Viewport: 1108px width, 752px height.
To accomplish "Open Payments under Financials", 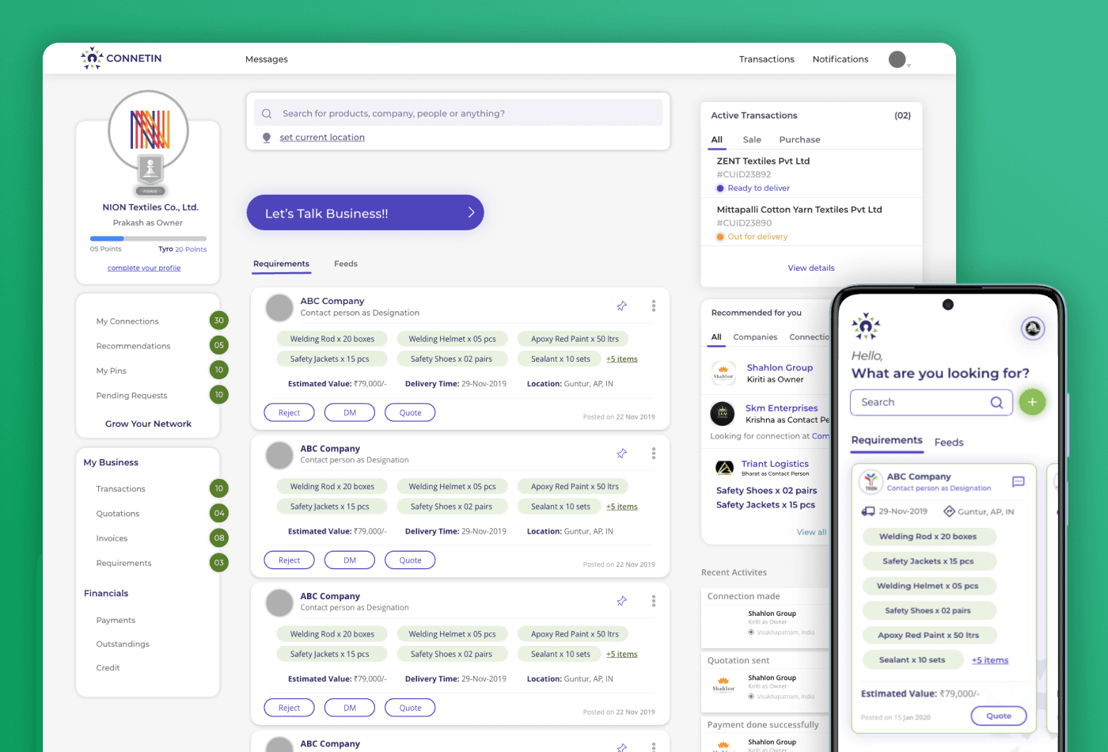I will tap(116, 621).
